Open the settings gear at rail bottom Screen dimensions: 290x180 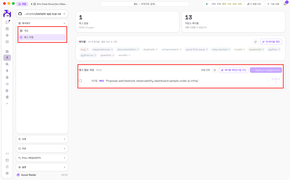coord(7,173)
